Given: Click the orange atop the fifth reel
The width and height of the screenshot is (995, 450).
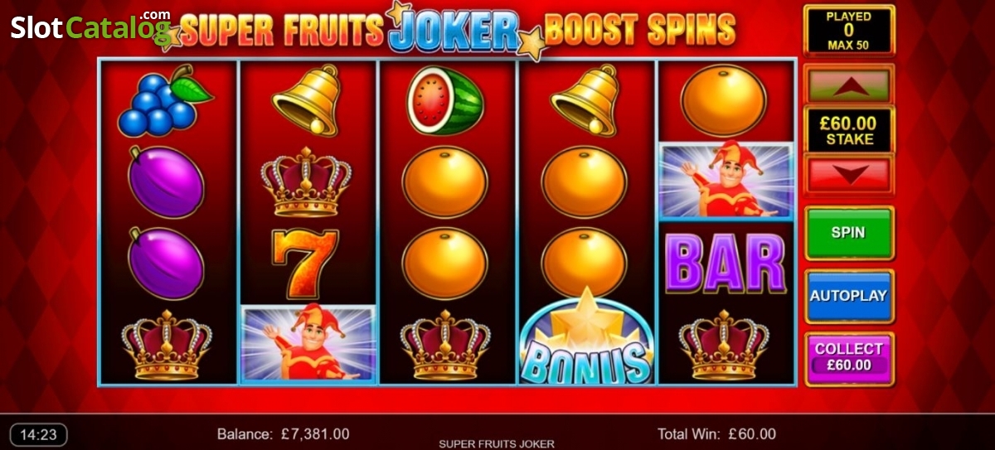Looking at the screenshot, I should 724,100.
